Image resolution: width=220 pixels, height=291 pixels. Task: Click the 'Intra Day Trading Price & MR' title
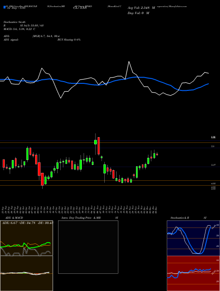(x=81, y=218)
